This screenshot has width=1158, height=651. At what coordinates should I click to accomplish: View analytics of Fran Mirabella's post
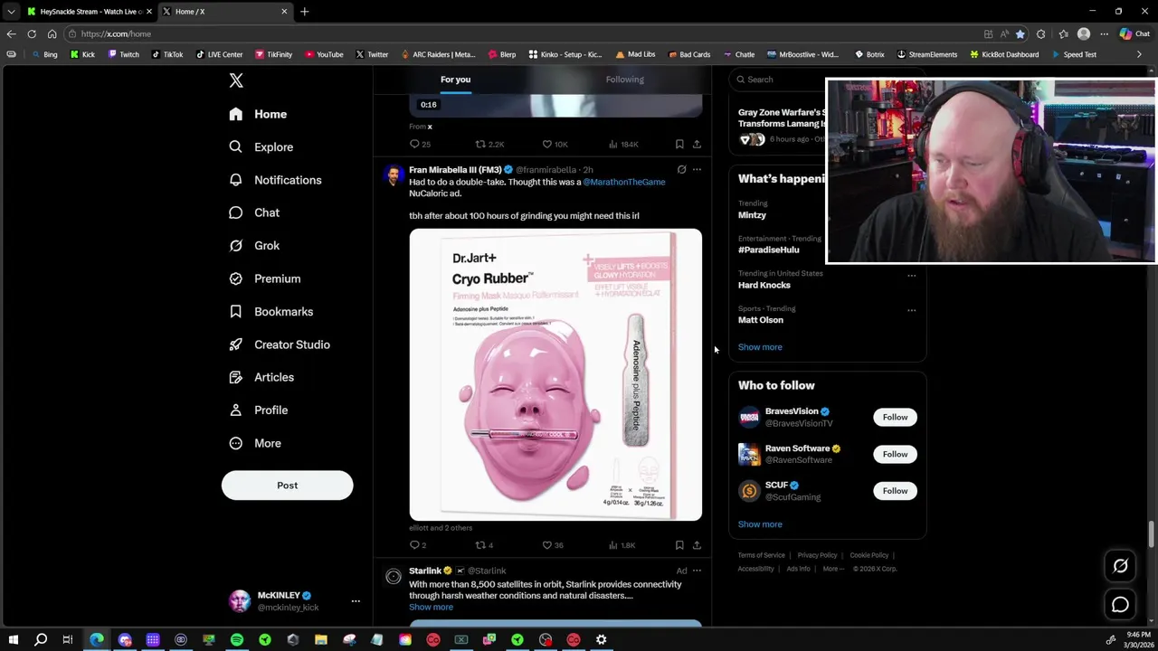click(622, 545)
